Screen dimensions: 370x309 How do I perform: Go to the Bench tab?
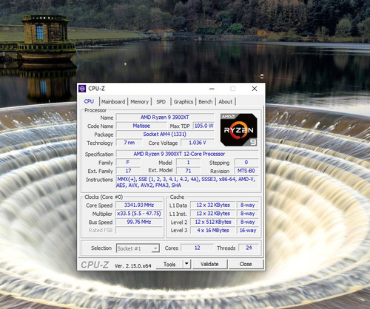(206, 102)
